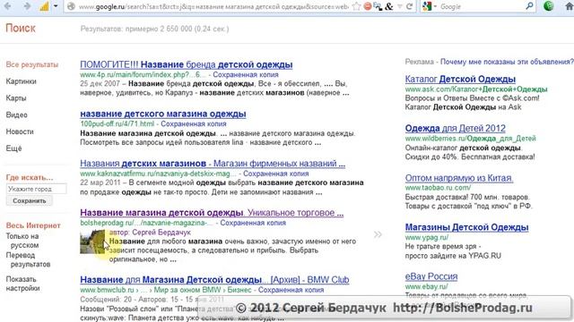Viewport: 574px width, 322px height.
Task: Click 'Почему мне показаны эти объявления?' link
Action: point(507,62)
